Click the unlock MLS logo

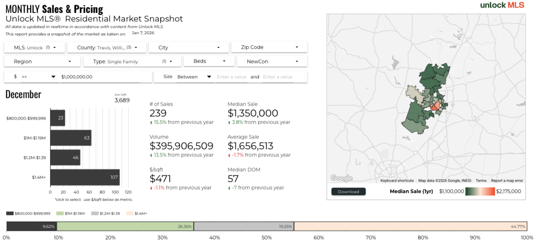[502, 5]
